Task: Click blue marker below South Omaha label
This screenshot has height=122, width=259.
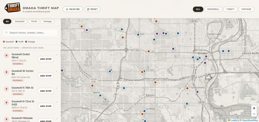Action: tap(197, 92)
